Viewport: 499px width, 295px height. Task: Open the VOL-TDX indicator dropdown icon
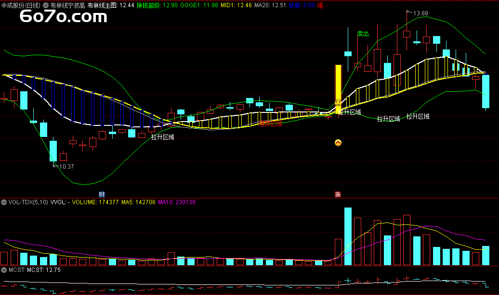(4, 202)
